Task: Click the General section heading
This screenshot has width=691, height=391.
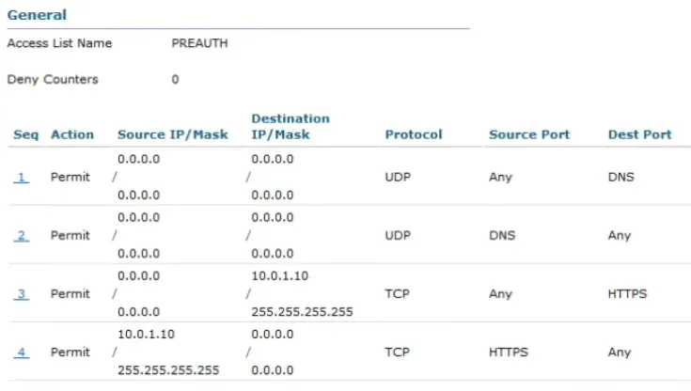Action: [37, 15]
